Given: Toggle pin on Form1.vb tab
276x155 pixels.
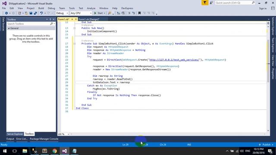Looking at the screenshot, I should 72,19.
